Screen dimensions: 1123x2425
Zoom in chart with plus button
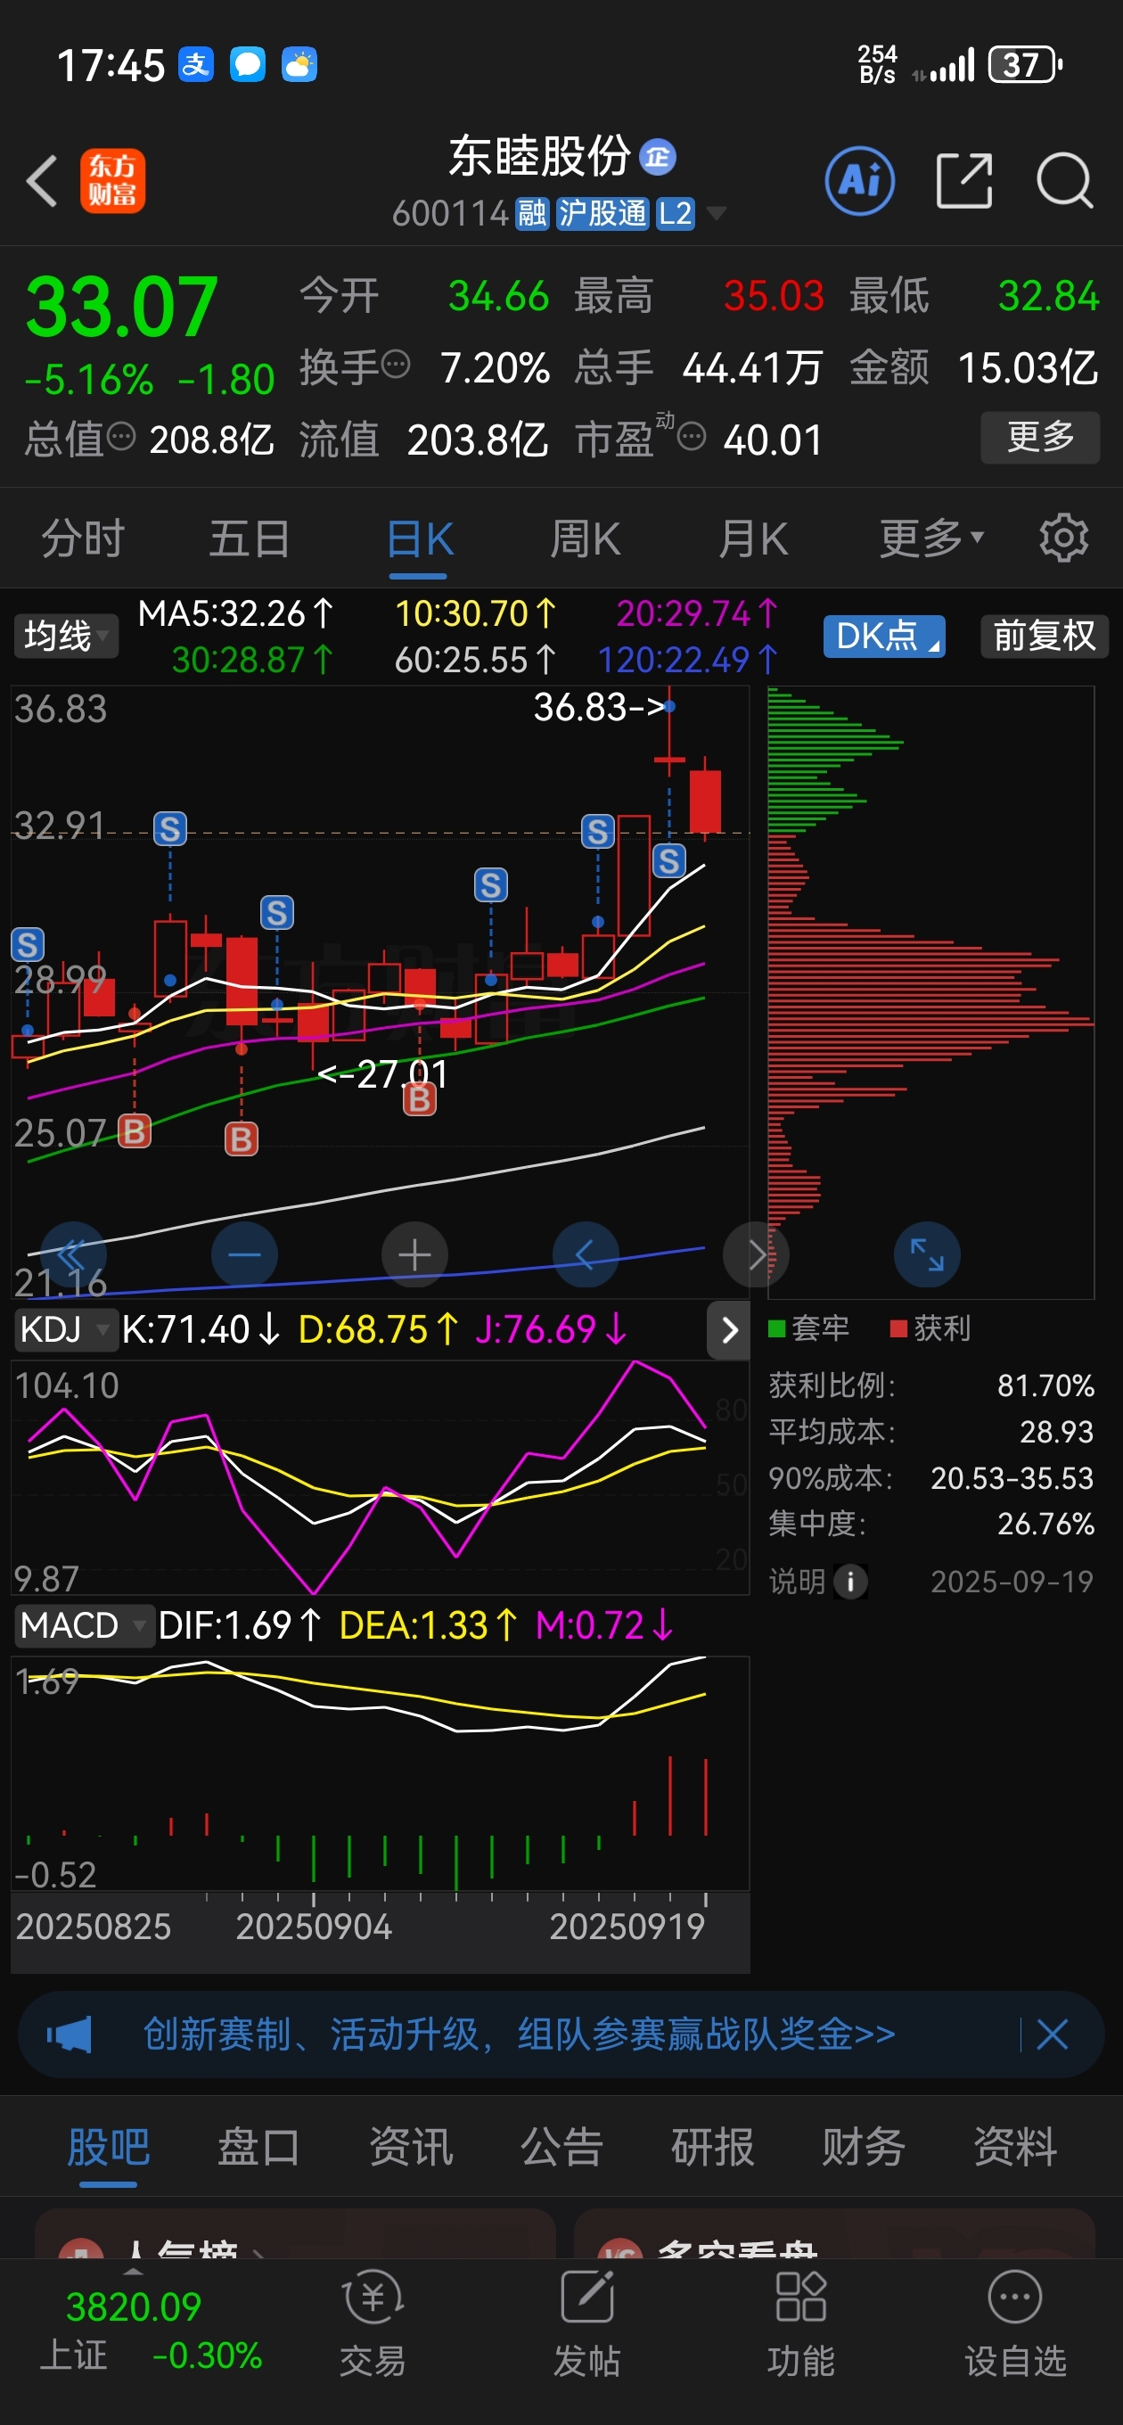click(414, 1254)
